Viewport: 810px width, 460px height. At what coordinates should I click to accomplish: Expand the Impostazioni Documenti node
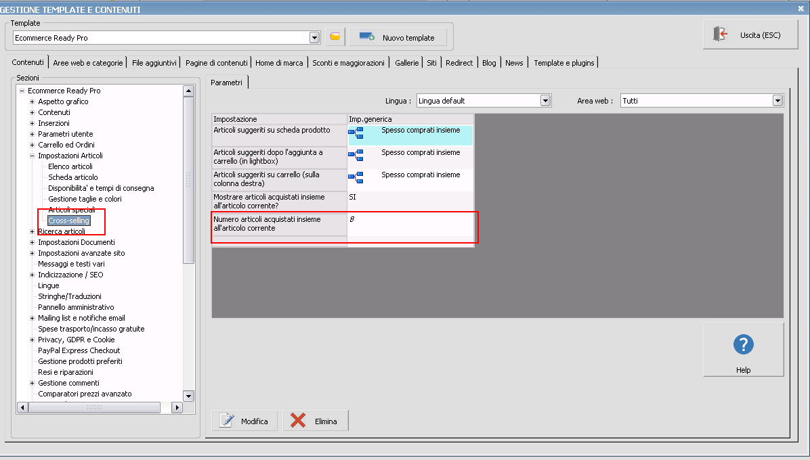coord(32,242)
